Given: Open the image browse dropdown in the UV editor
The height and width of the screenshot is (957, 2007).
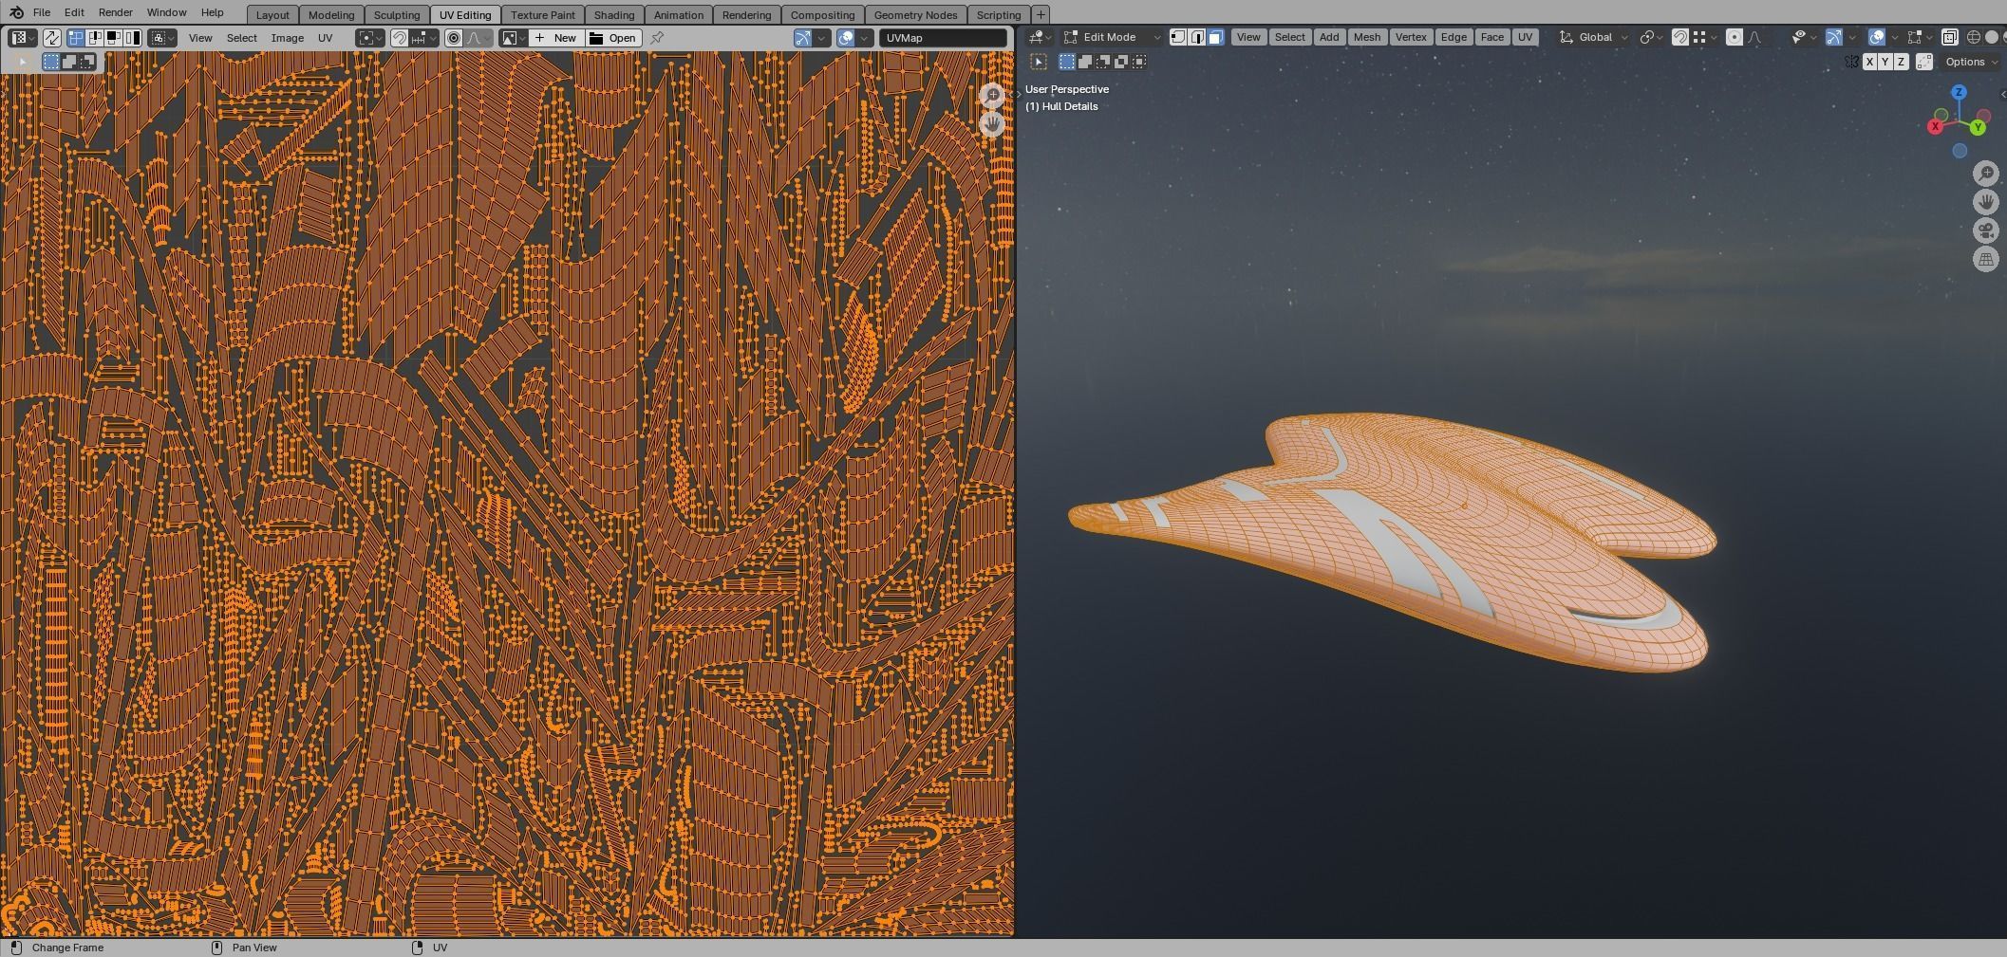Looking at the screenshot, I should (x=514, y=38).
